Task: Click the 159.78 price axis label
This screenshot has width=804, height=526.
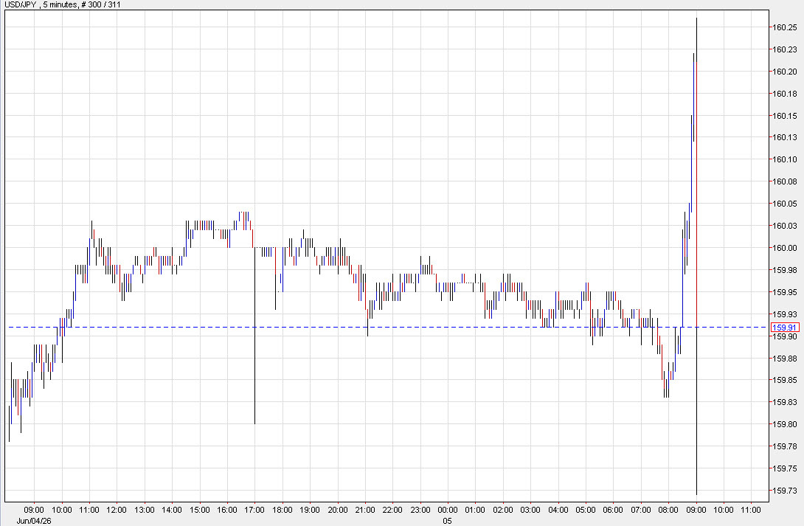Action: point(785,446)
